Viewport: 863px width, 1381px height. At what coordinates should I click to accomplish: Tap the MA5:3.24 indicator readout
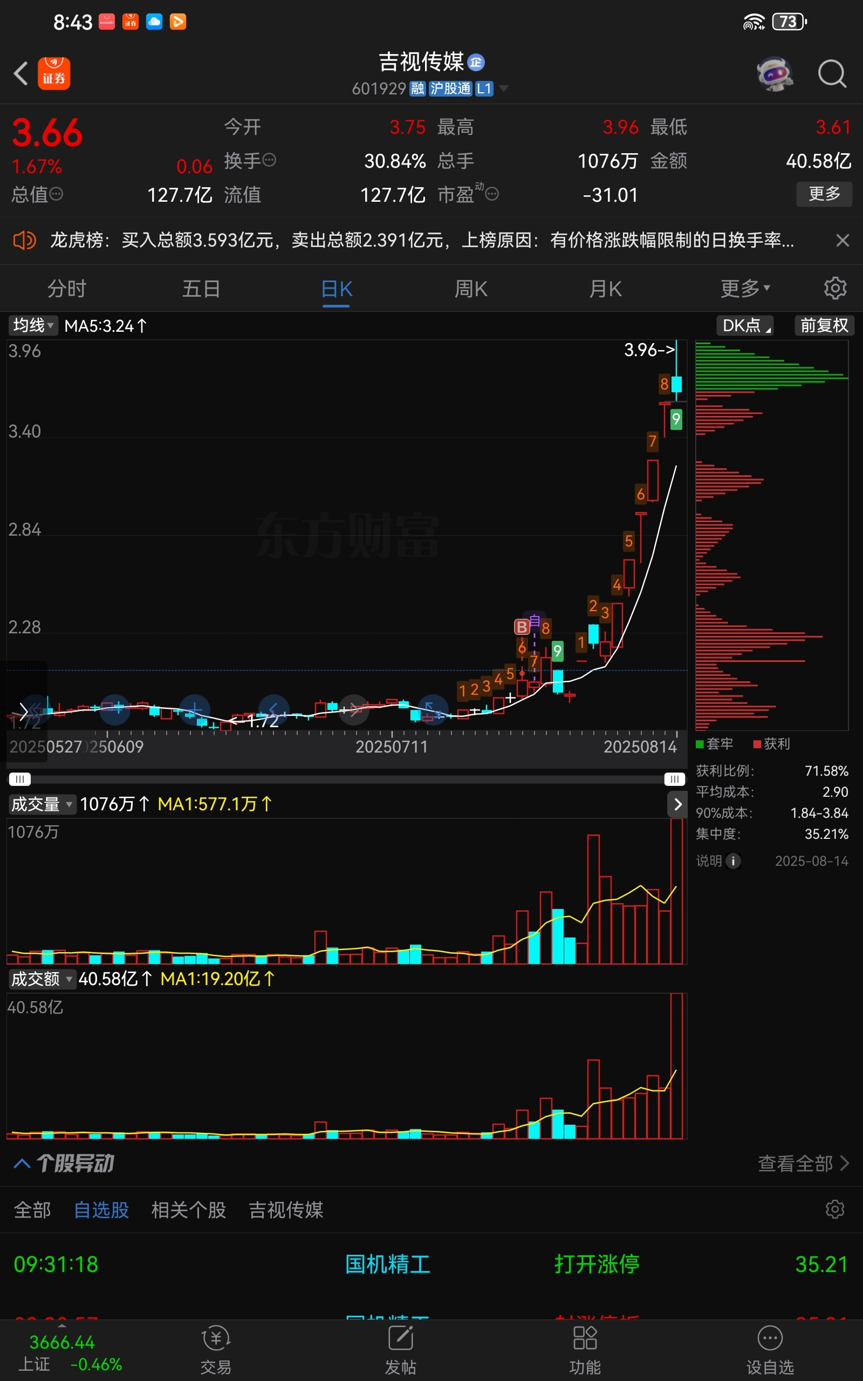pos(106,326)
